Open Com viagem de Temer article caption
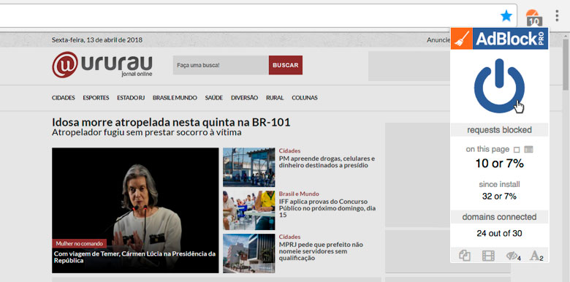This screenshot has width=570, height=282. click(x=134, y=257)
